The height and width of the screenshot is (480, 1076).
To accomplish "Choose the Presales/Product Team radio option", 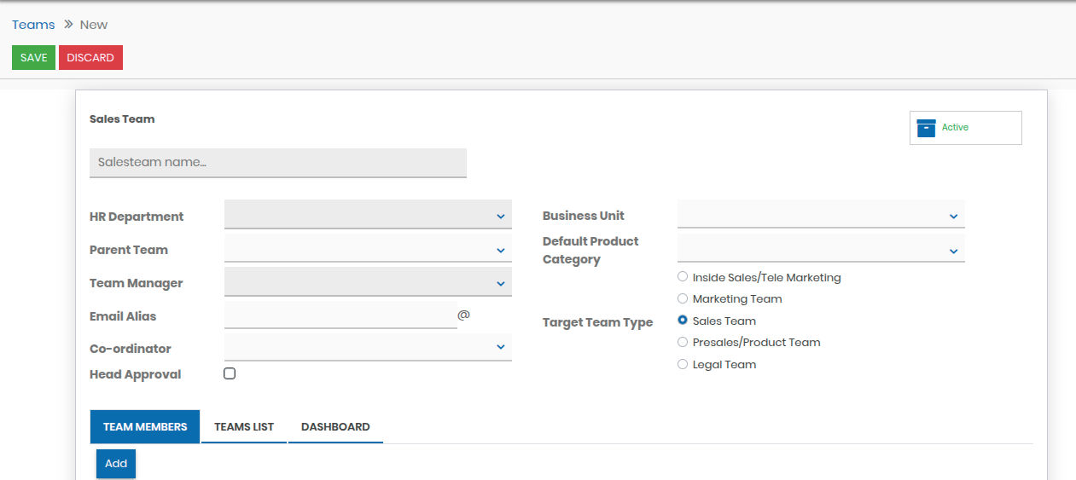I will click(683, 343).
